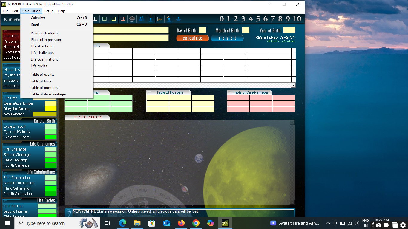Click the red grid table toolbar icon
Screen dimensions: 408x229
pyautogui.click(x=123, y=19)
